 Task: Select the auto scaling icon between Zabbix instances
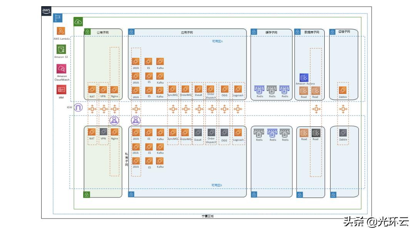(x=343, y=109)
